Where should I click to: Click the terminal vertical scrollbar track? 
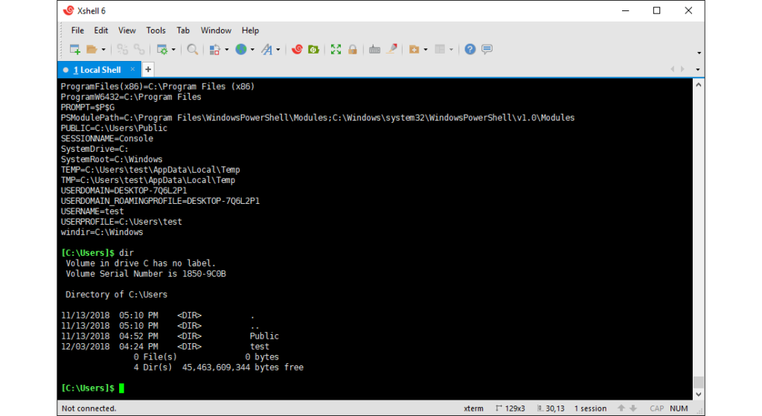pyautogui.click(x=698, y=223)
